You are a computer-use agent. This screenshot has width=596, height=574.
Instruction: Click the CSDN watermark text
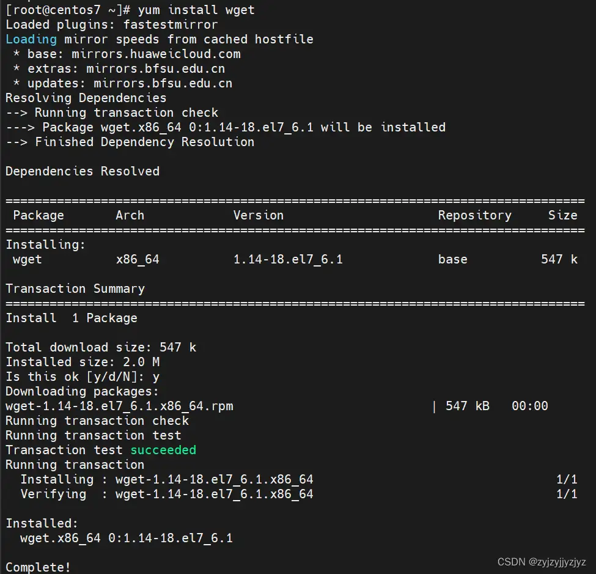pos(542,562)
